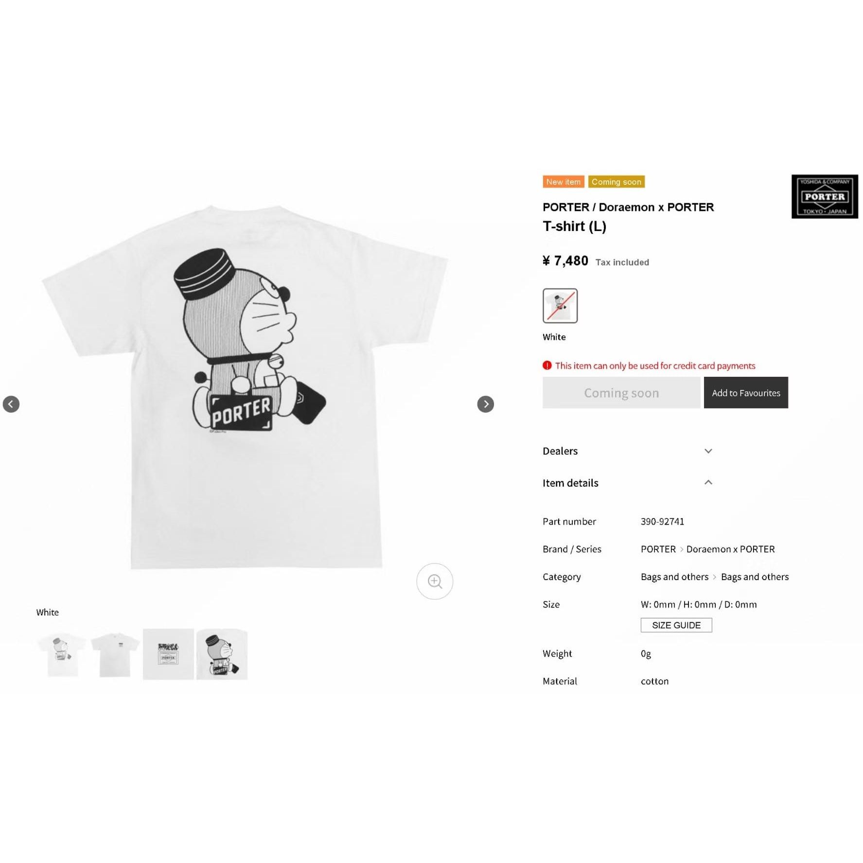Viewport: 863px width, 863px height.
Task: Add this T-shirt to Favourites
Action: (x=746, y=392)
